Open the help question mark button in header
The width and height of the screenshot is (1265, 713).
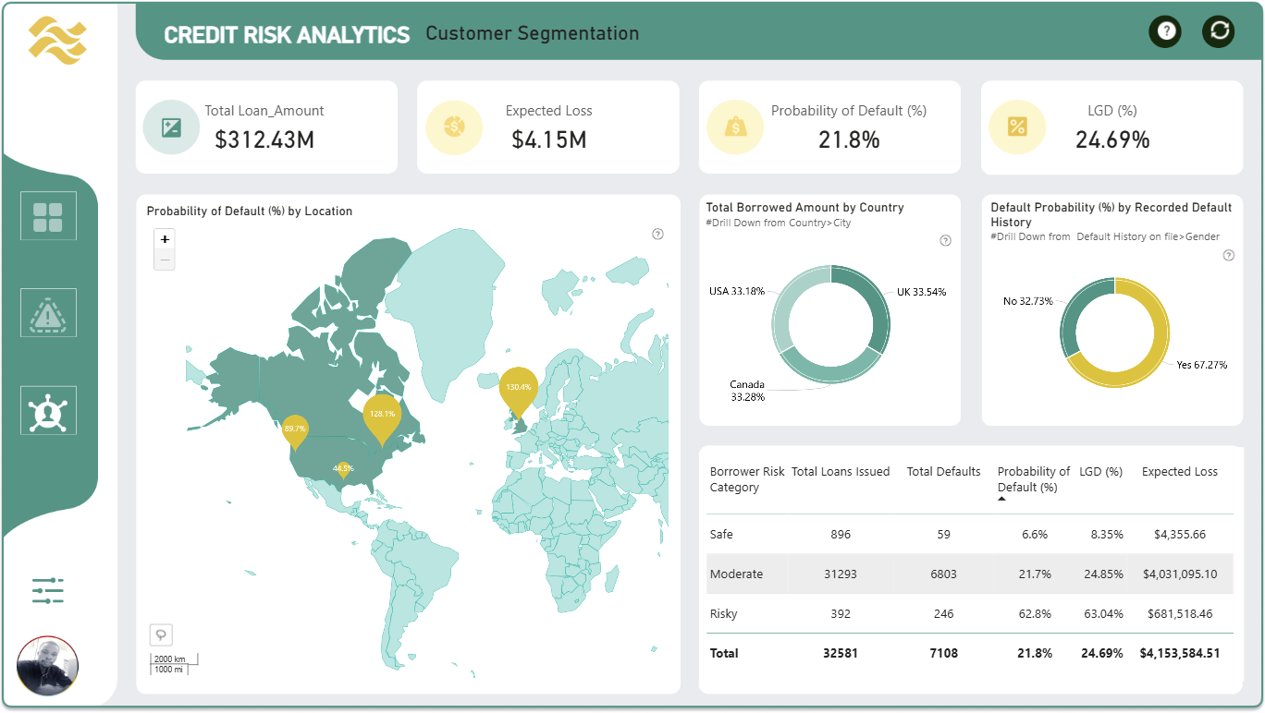1165,31
